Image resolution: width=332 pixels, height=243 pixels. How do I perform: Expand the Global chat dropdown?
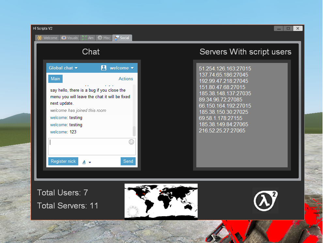(x=63, y=68)
